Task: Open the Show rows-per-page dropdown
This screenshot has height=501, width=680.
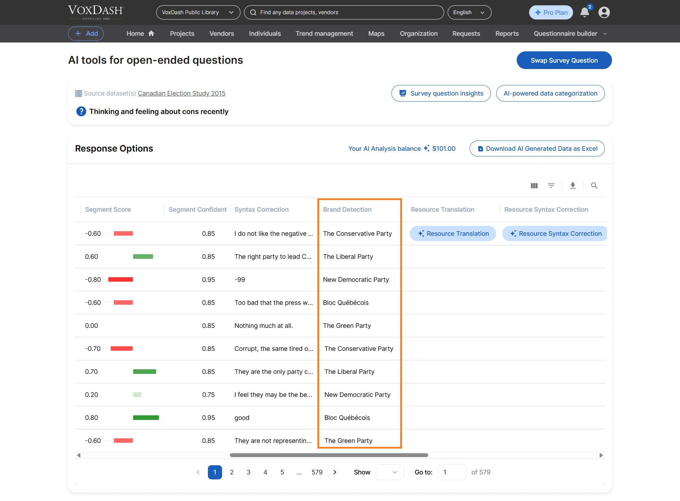Action: (390, 472)
